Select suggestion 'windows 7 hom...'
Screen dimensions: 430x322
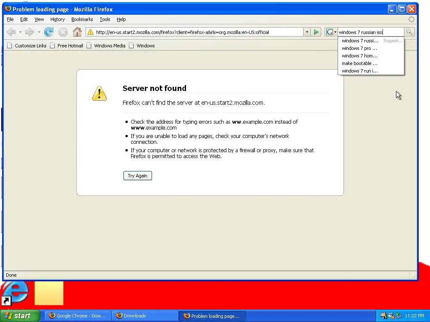pyautogui.click(x=371, y=56)
